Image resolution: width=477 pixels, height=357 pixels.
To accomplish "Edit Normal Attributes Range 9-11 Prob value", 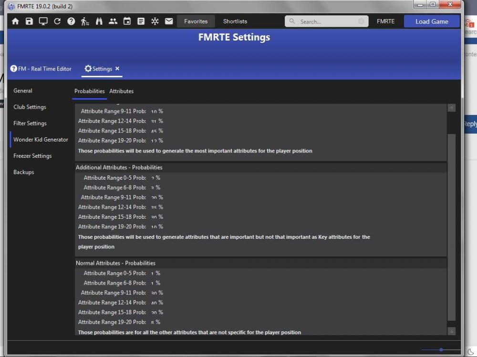I will [x=154, y=293].
